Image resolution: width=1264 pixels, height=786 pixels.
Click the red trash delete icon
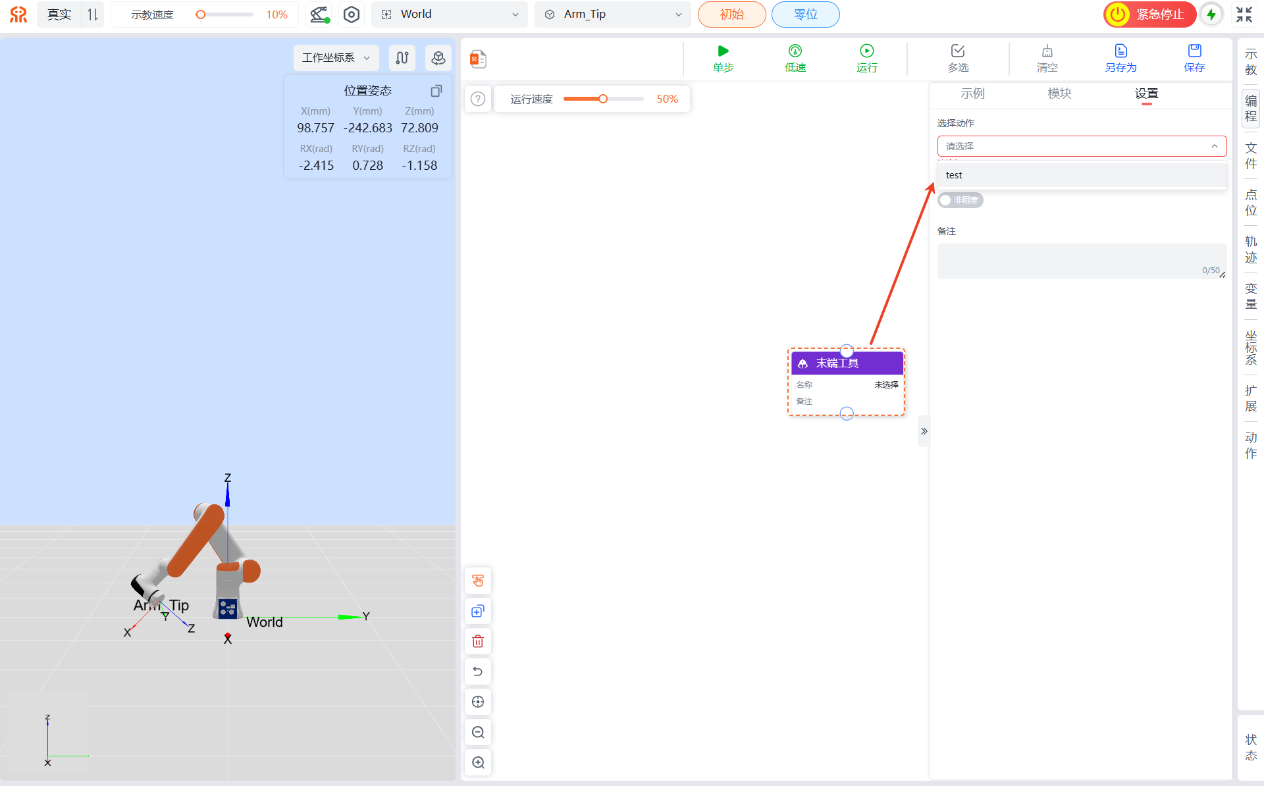point(478,641)
